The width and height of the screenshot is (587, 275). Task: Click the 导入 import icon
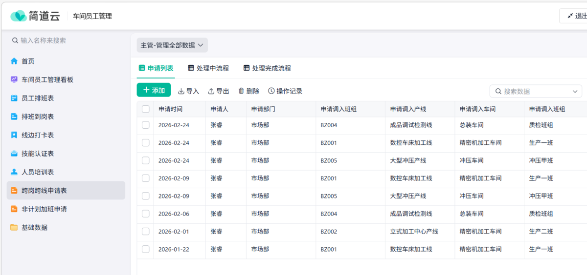point(181,91)
